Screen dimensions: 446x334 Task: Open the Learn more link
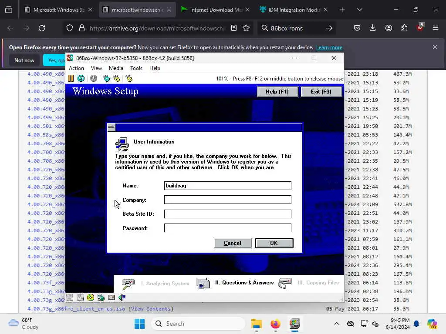tap(329, 47)
